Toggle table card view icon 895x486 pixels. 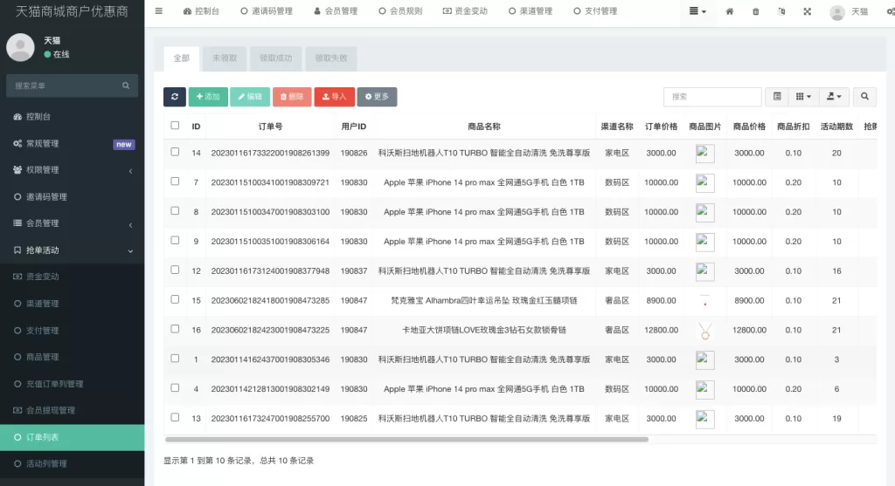777,97
